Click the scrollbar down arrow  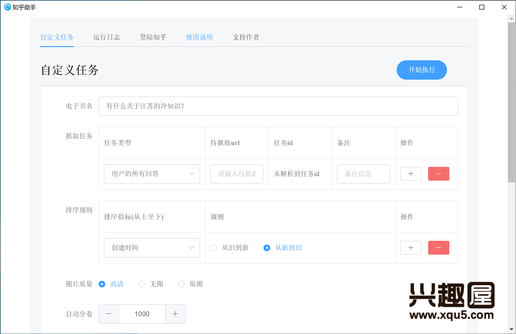coord(512,330)
